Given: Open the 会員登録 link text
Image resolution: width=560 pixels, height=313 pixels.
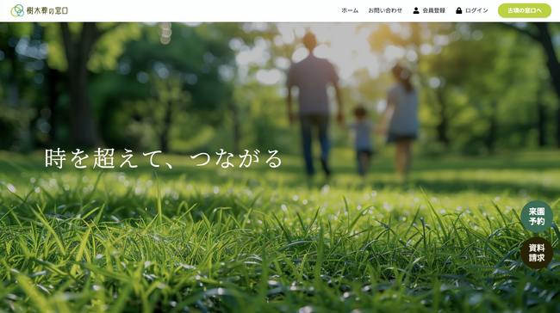Looking at the screenshot, I should (434, 10).
